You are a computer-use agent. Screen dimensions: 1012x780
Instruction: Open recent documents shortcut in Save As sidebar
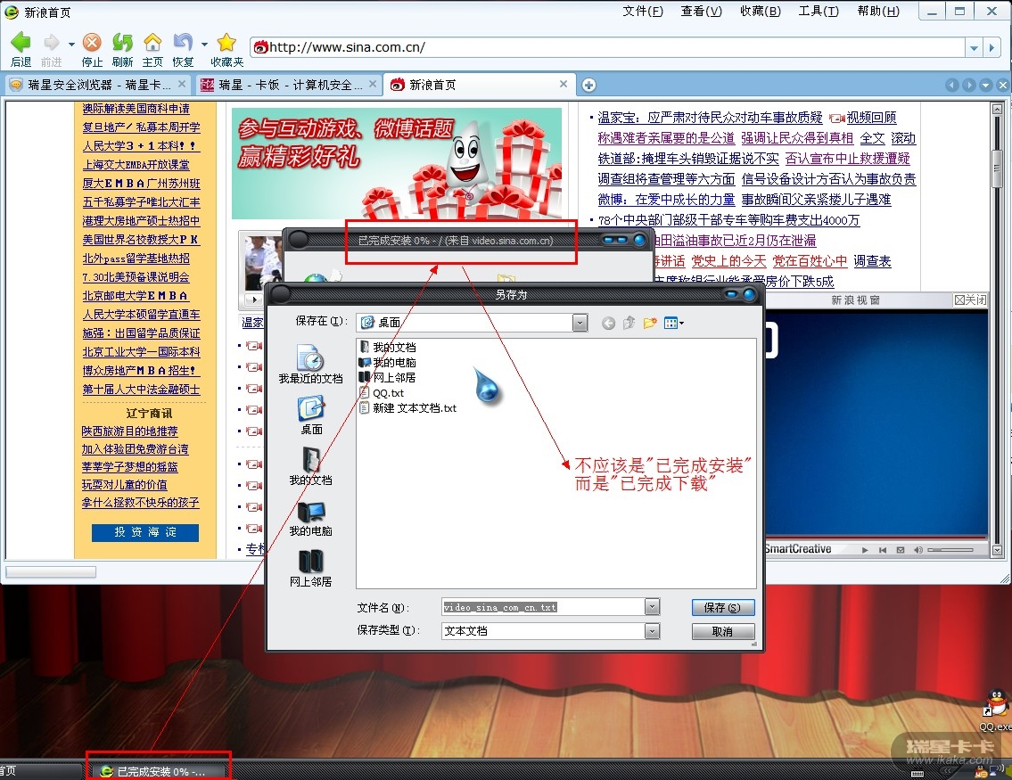(x=310, y=364)
